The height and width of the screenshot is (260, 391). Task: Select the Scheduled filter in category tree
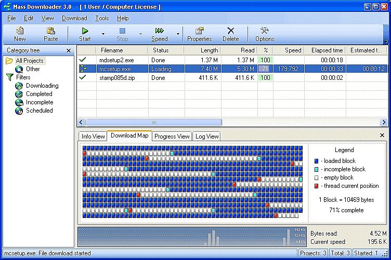(x=39, y=111)
